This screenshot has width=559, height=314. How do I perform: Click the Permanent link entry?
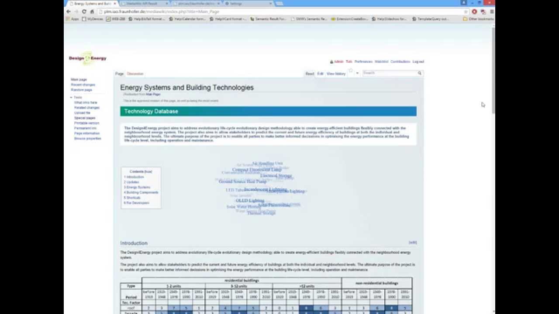[85, 128]
